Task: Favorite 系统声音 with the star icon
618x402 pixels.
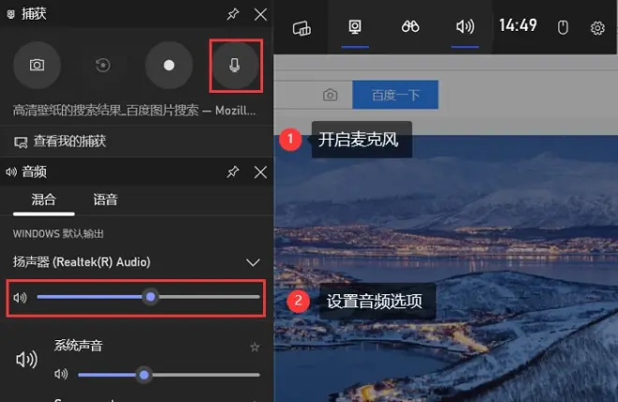Action: tap(255, 347)
